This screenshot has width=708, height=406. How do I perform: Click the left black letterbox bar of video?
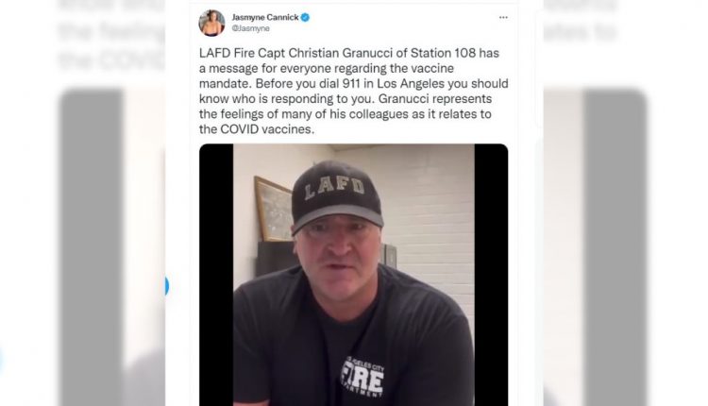click(216, 275)
